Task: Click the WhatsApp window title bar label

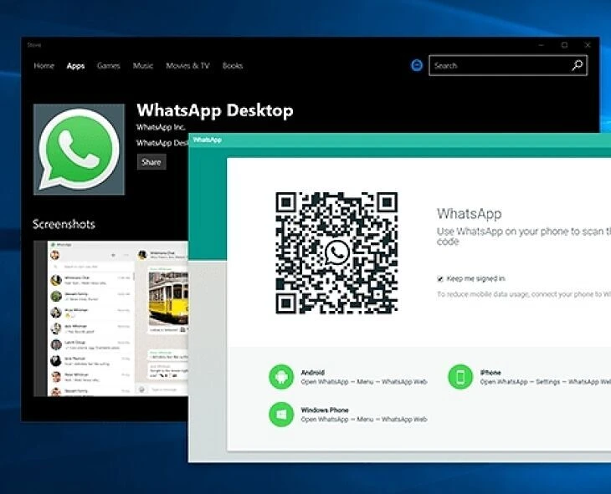Action: tap(208, 140)
